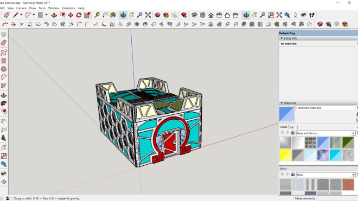Open the Help menu
The height and width of the screenshot is (201, 358).
click(x=81, y=8)
